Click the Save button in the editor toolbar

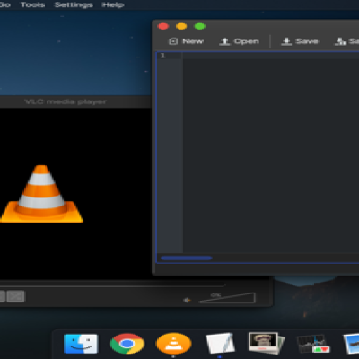pyautogui.click(x=300, y=41)
